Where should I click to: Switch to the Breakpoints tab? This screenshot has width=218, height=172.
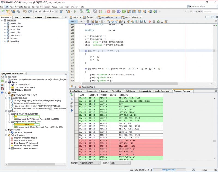144,91
